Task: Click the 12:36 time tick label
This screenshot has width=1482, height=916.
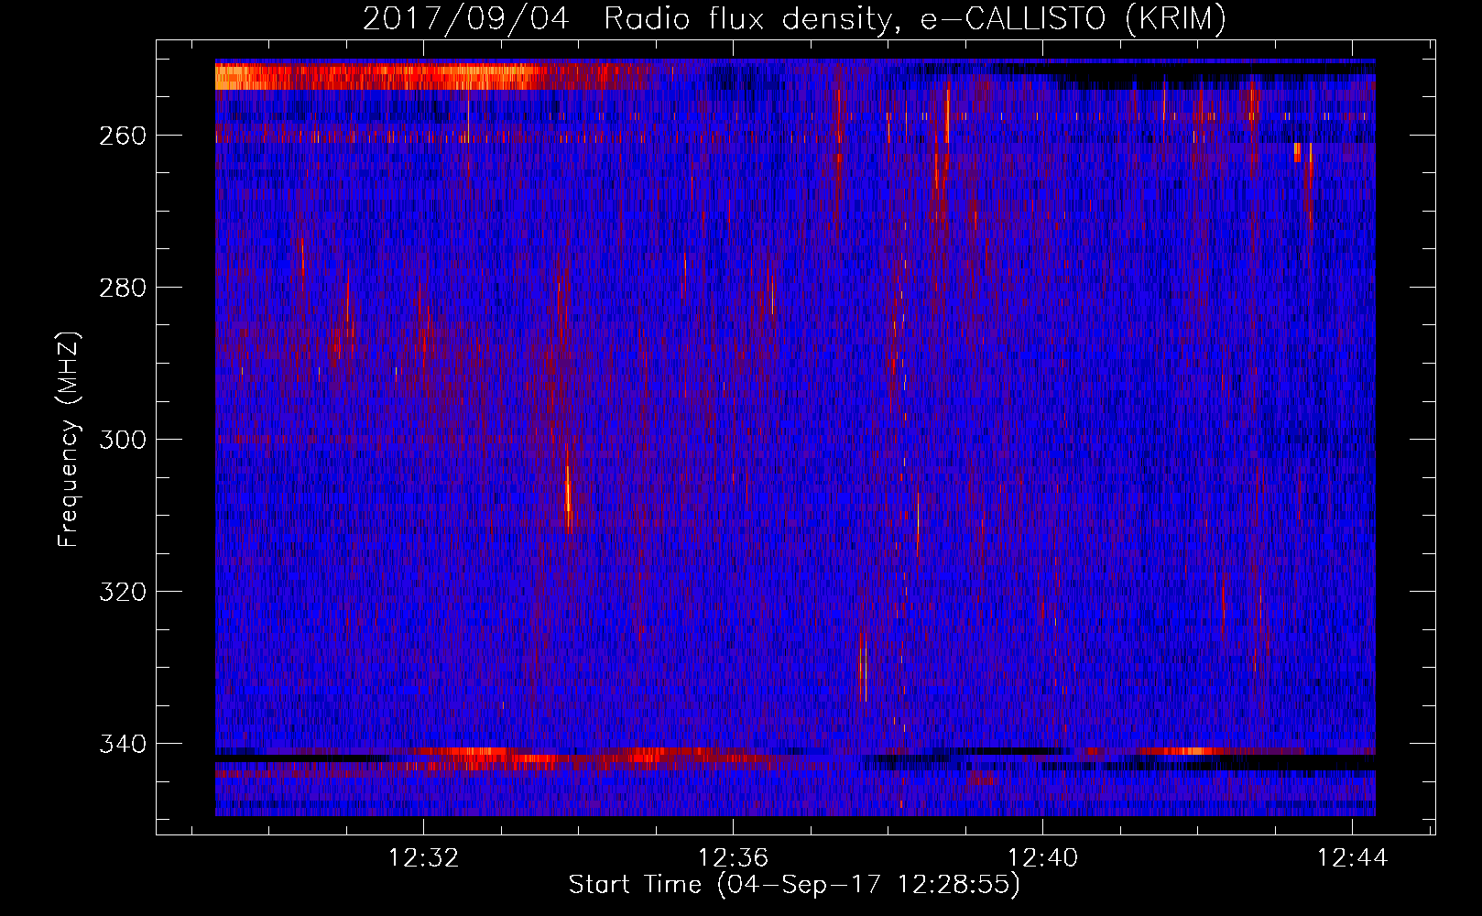Action: point(733,858)
